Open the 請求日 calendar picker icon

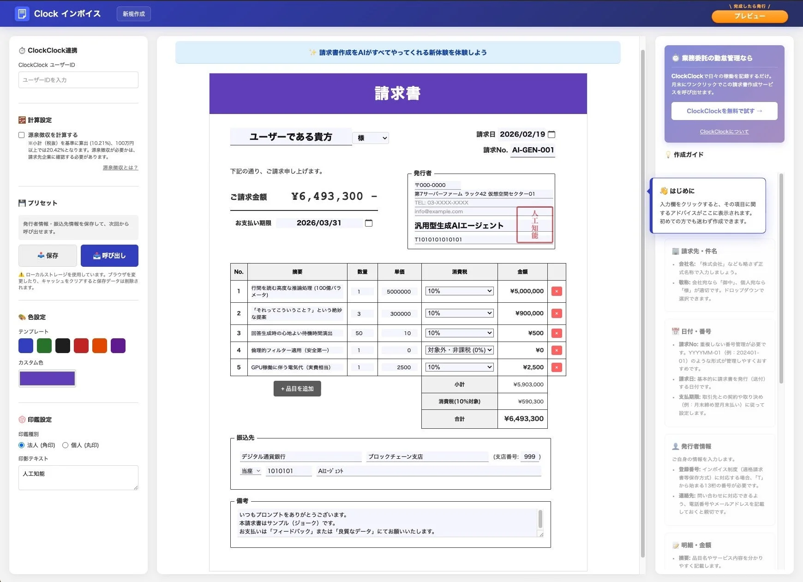(x=552, y=134)
